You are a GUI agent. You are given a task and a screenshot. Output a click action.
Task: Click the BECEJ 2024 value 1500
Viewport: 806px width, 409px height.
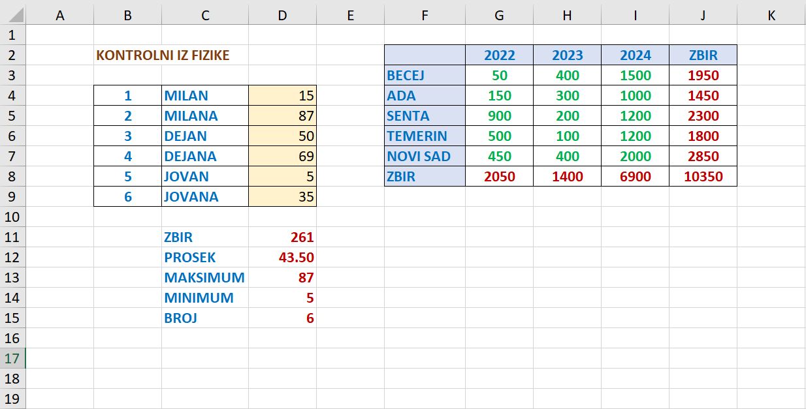[635, 76]
